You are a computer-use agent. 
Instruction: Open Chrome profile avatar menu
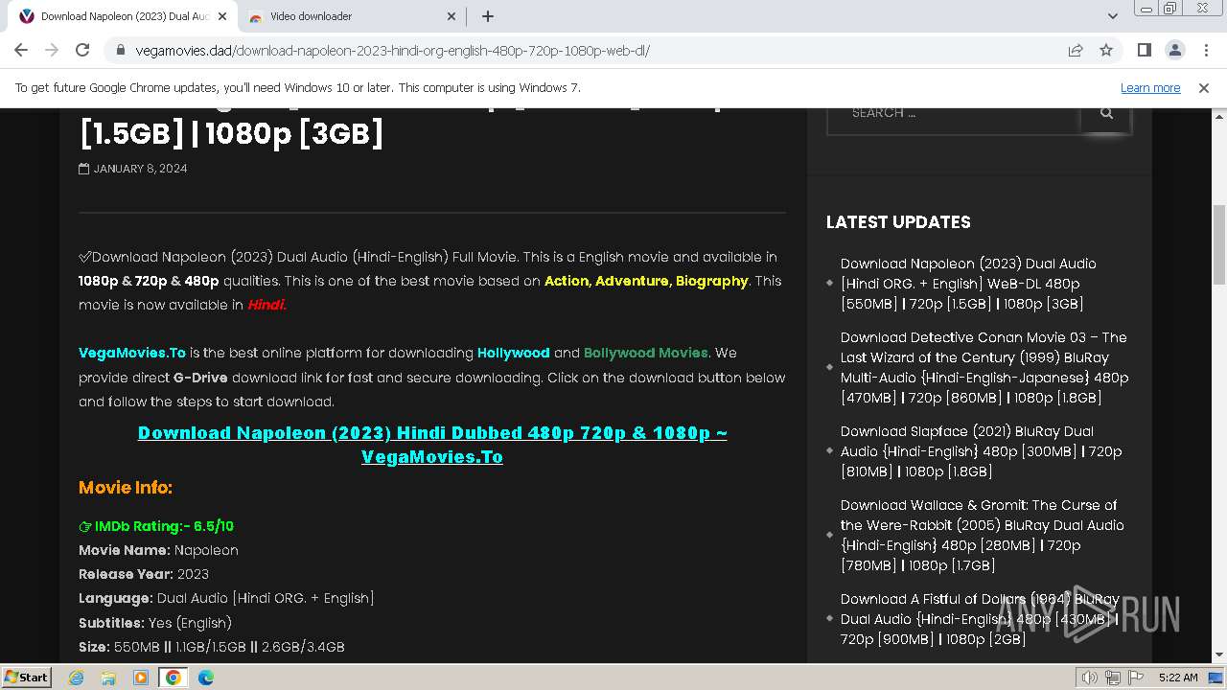[1174, 50]
